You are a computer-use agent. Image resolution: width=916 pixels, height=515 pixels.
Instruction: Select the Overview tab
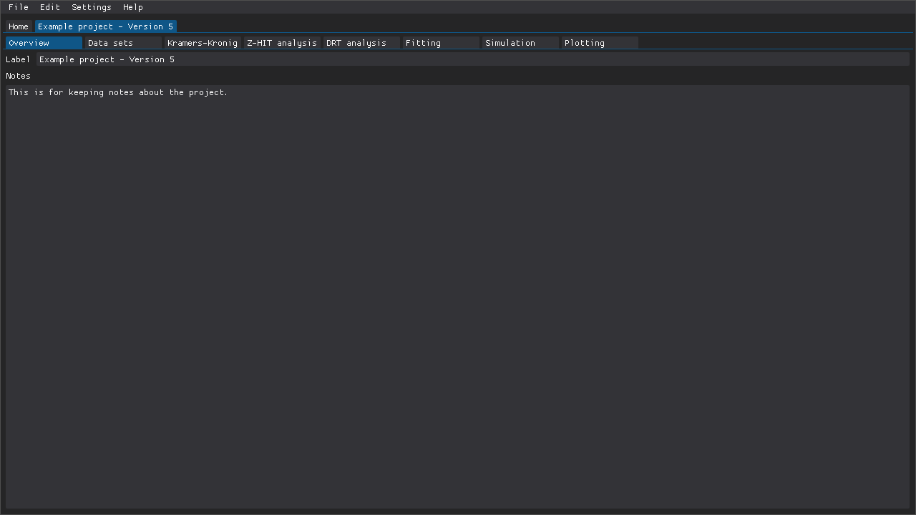point(44,43)
